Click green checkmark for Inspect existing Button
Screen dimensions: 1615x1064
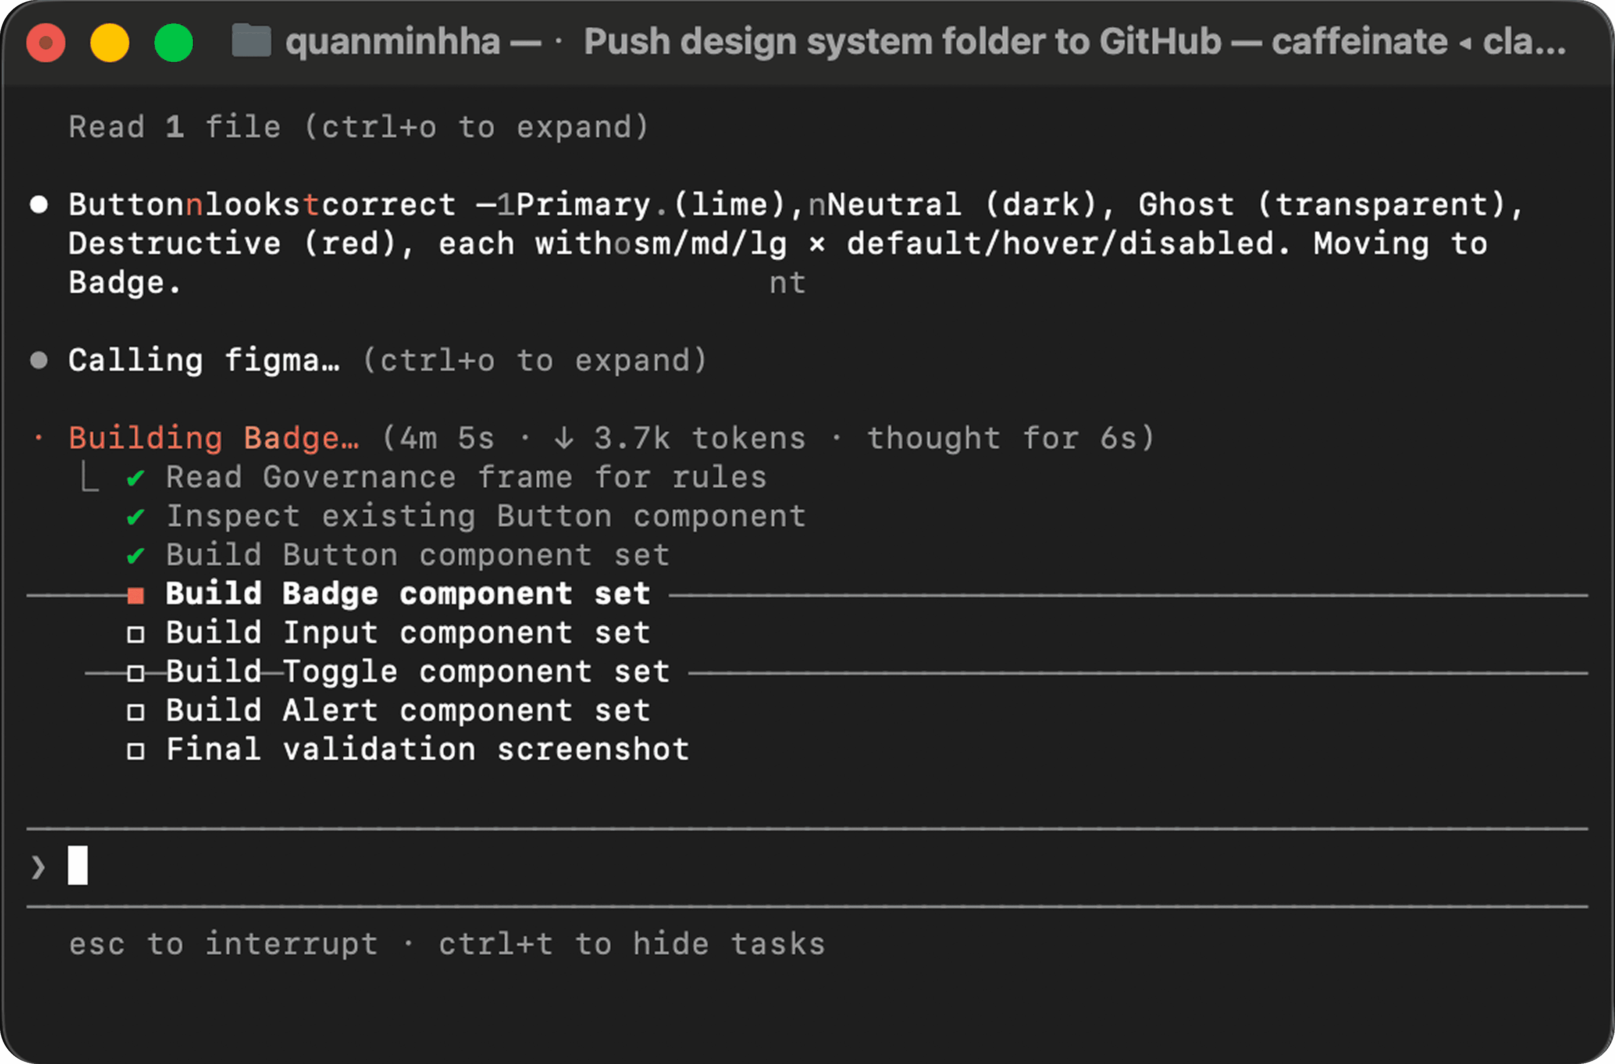click(x=135, y=517)
